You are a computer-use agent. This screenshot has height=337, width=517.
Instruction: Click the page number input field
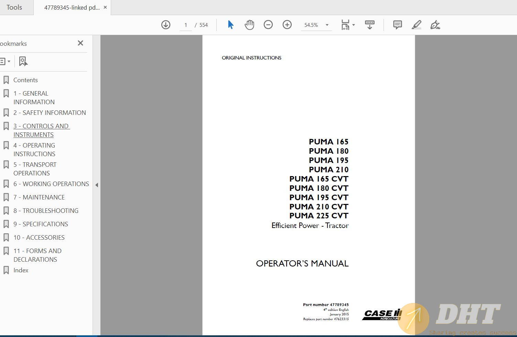(186, 25)
